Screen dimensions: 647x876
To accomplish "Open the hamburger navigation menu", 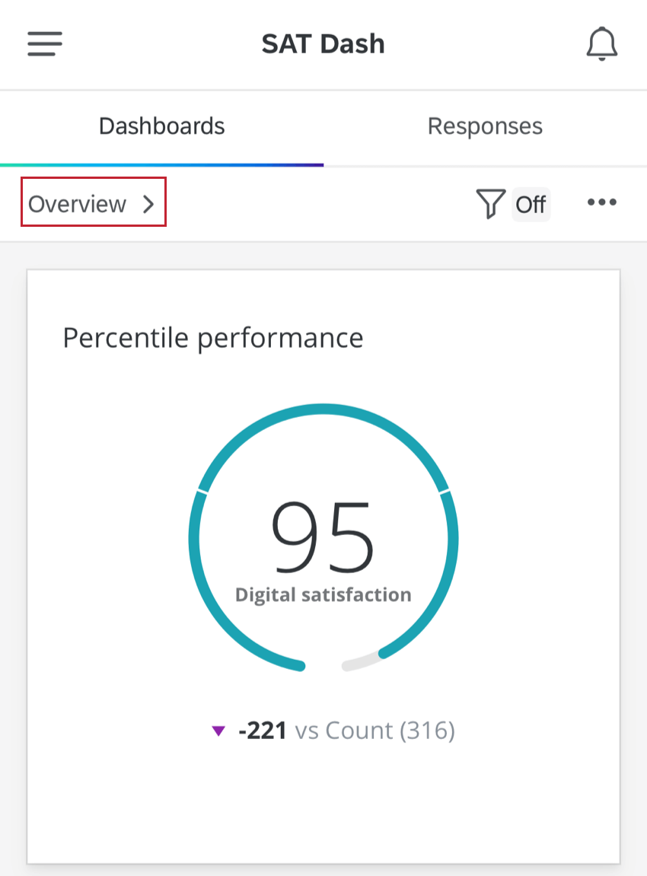I will tap(43, 43).
